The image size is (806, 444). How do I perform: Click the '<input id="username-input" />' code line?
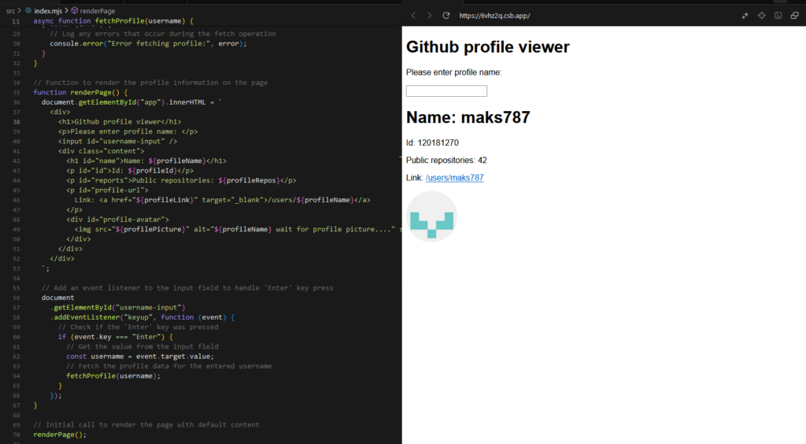coord(117,142)
